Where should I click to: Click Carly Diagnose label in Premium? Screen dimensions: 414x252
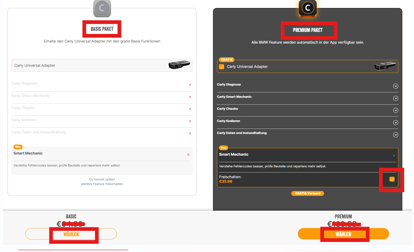point(229,84)
